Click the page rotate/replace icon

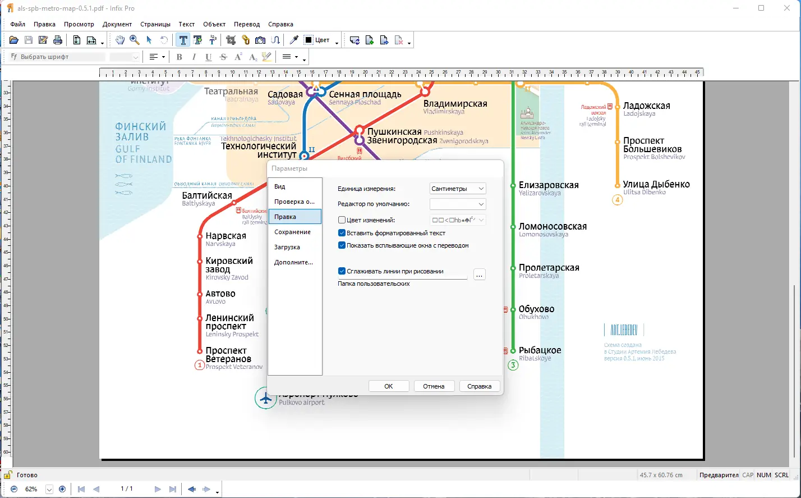point(355,40)
